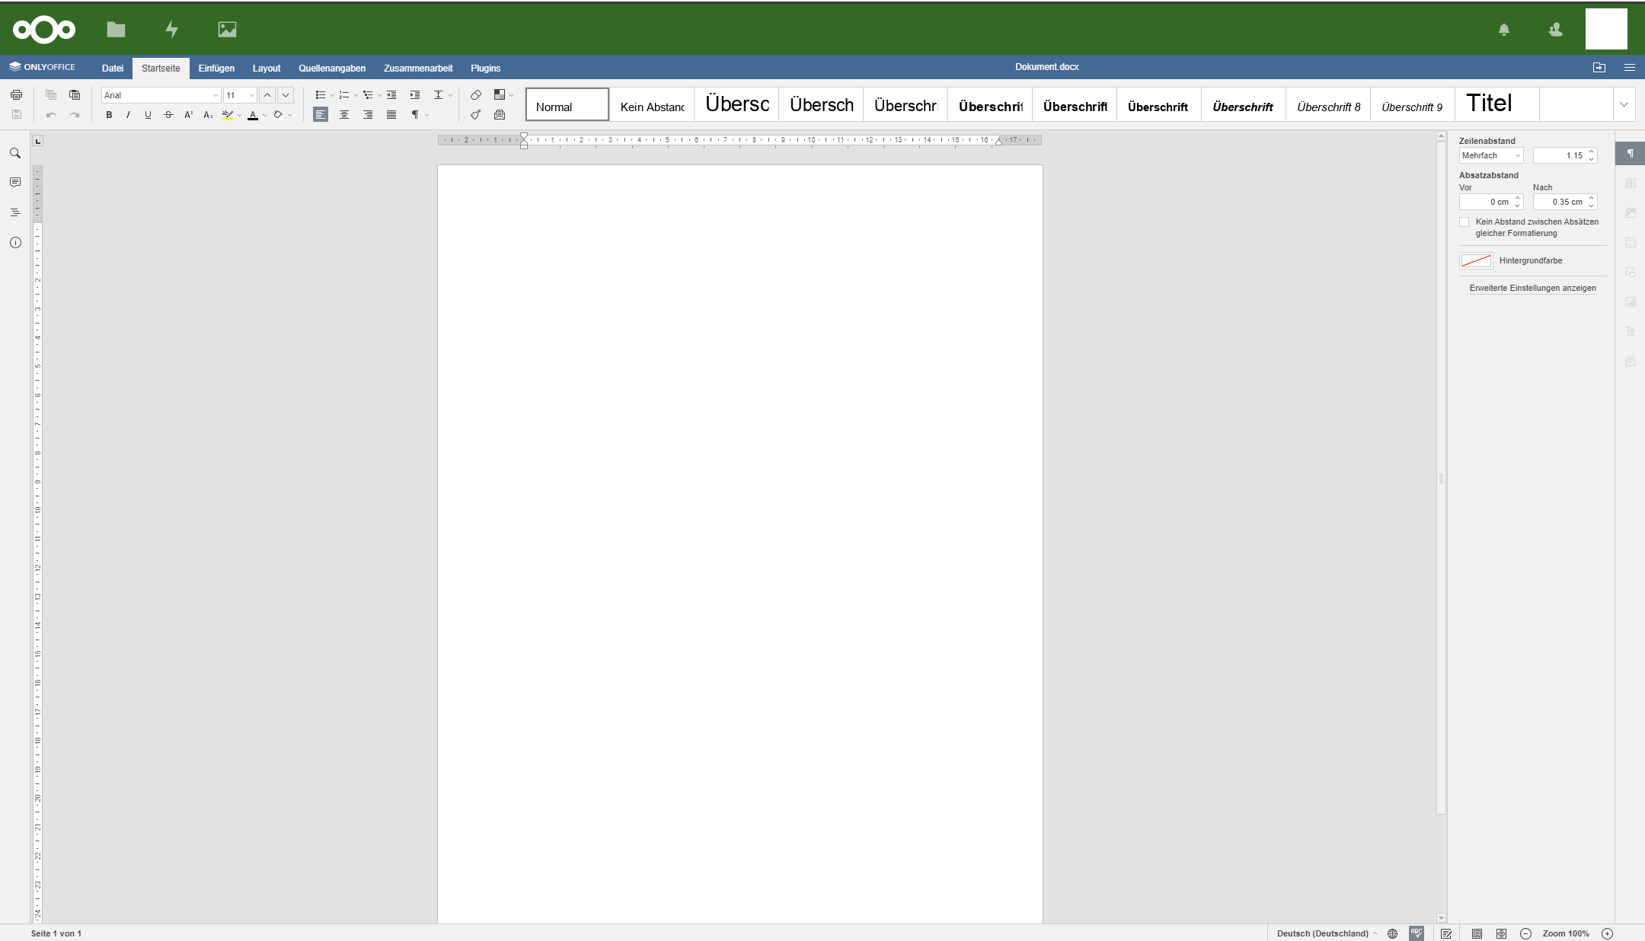This screenshot has height=941, width=1645.
Task: Open the Arial font name dropdown
Action: [161, 95]
